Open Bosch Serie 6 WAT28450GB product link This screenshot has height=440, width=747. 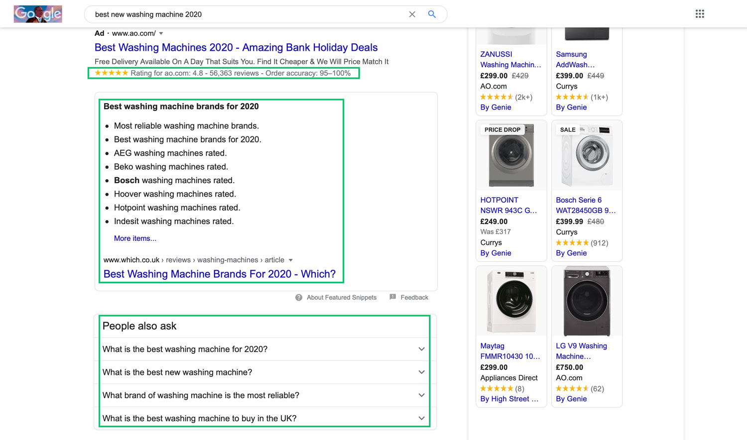click(586, 205)
